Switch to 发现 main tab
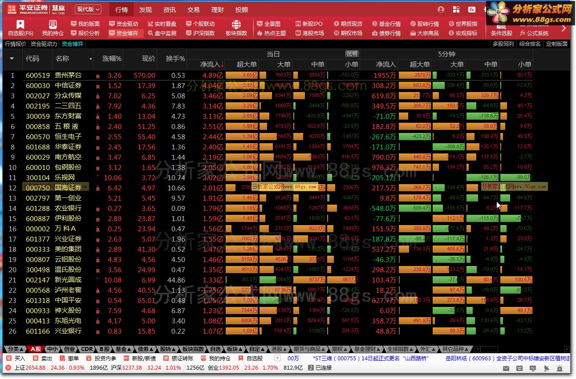This screenshot has height=379, width=576. [x=146, y=10]
